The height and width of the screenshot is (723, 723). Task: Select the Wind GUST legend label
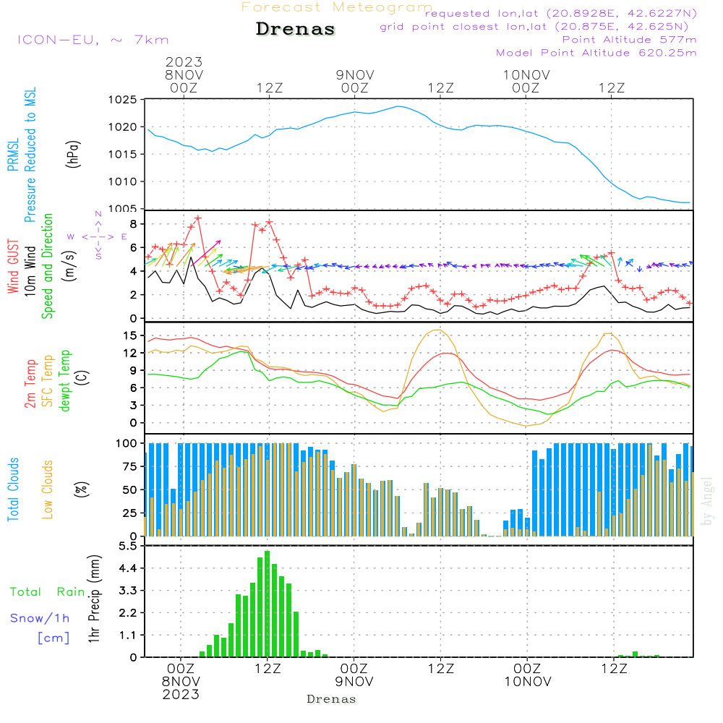[14, 268]
